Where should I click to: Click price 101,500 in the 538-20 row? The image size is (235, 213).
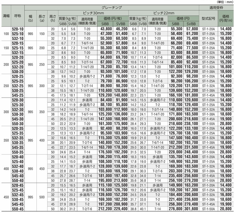tap(121, 72)
